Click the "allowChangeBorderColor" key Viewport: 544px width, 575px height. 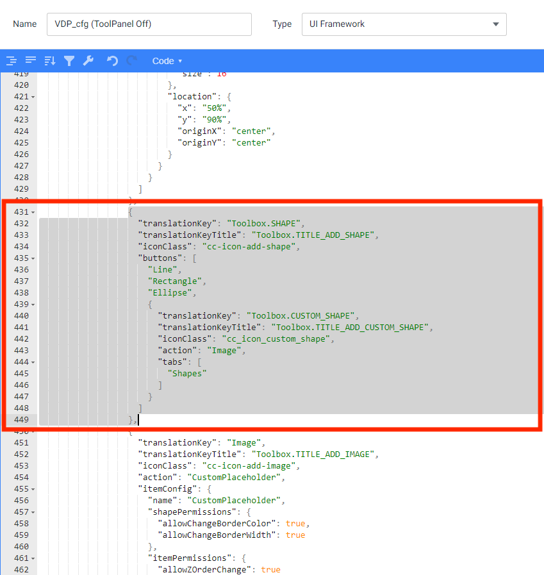(217, 524)
